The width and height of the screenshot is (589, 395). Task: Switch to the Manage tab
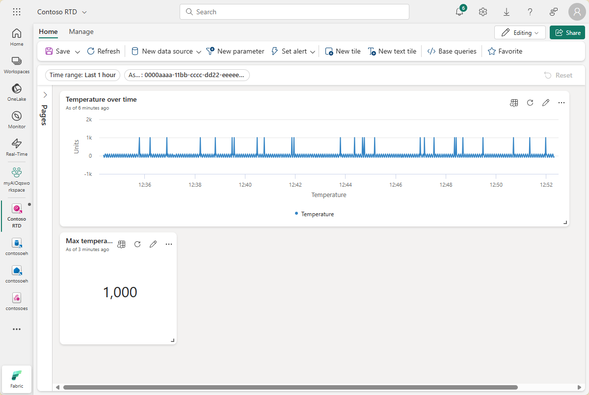80,31
